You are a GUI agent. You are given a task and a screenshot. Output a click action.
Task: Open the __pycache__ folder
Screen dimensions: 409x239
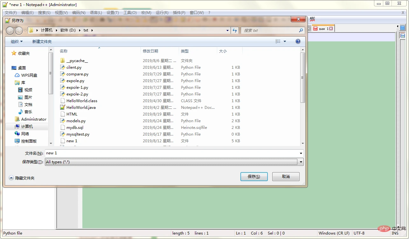(77, 61)
